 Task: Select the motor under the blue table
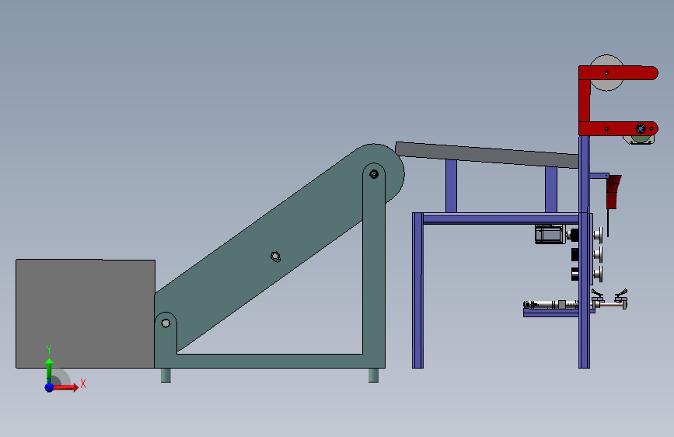550,234
